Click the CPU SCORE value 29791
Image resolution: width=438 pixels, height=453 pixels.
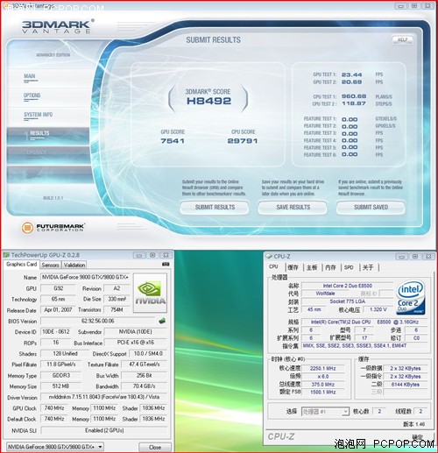tap(243, 141)
